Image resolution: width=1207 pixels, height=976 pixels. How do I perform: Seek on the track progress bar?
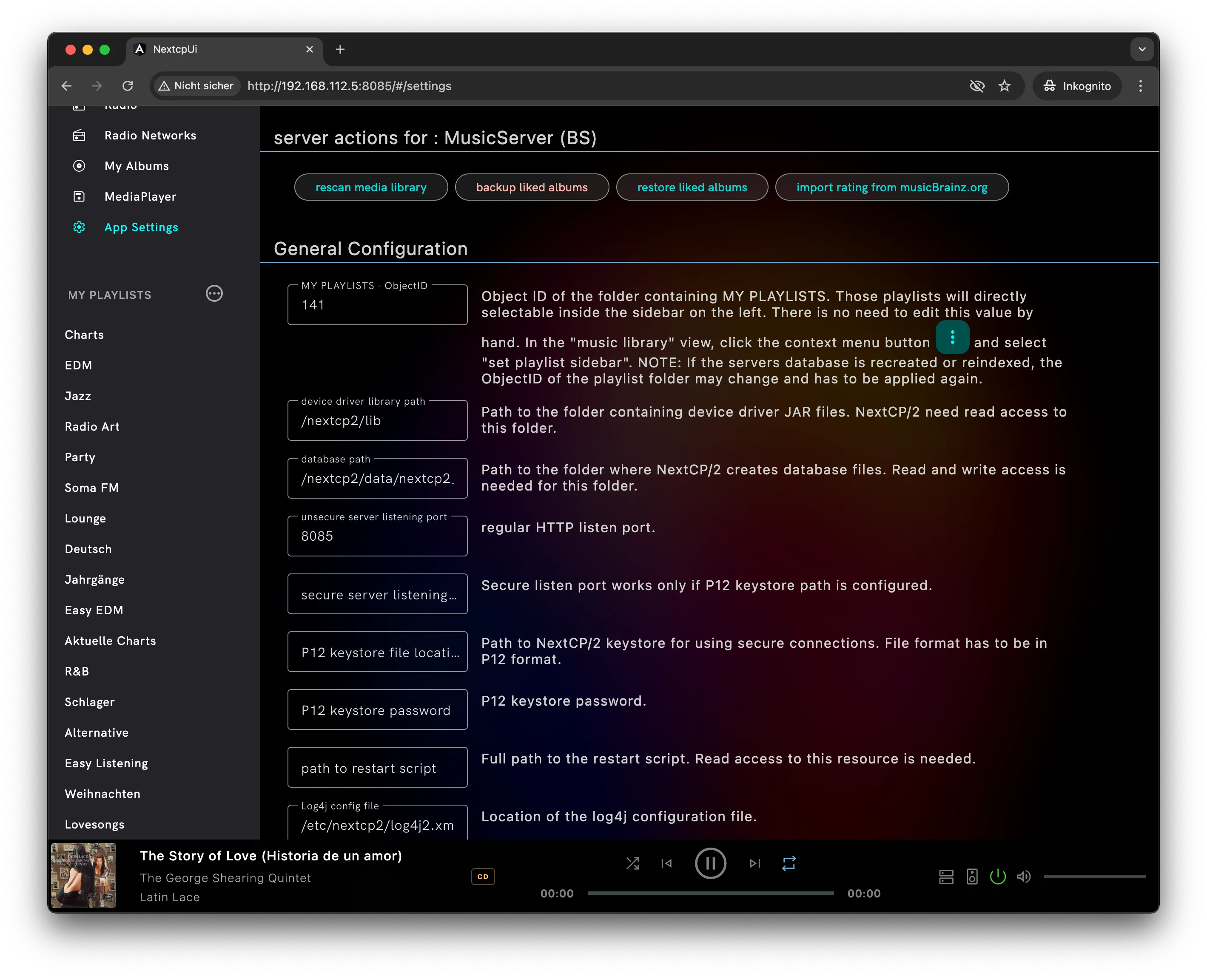[x=710, y=894]
